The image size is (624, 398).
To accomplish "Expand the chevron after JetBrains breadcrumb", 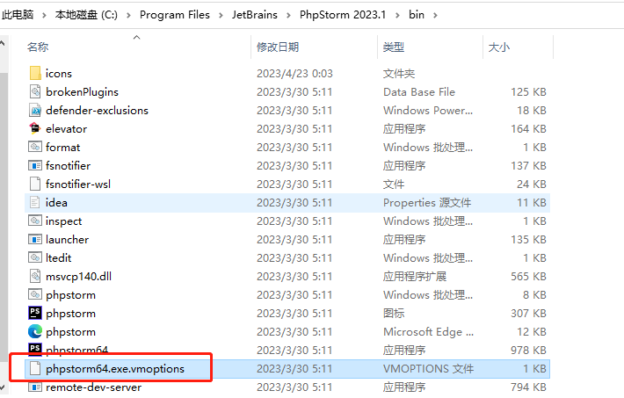I will (289, 15).
